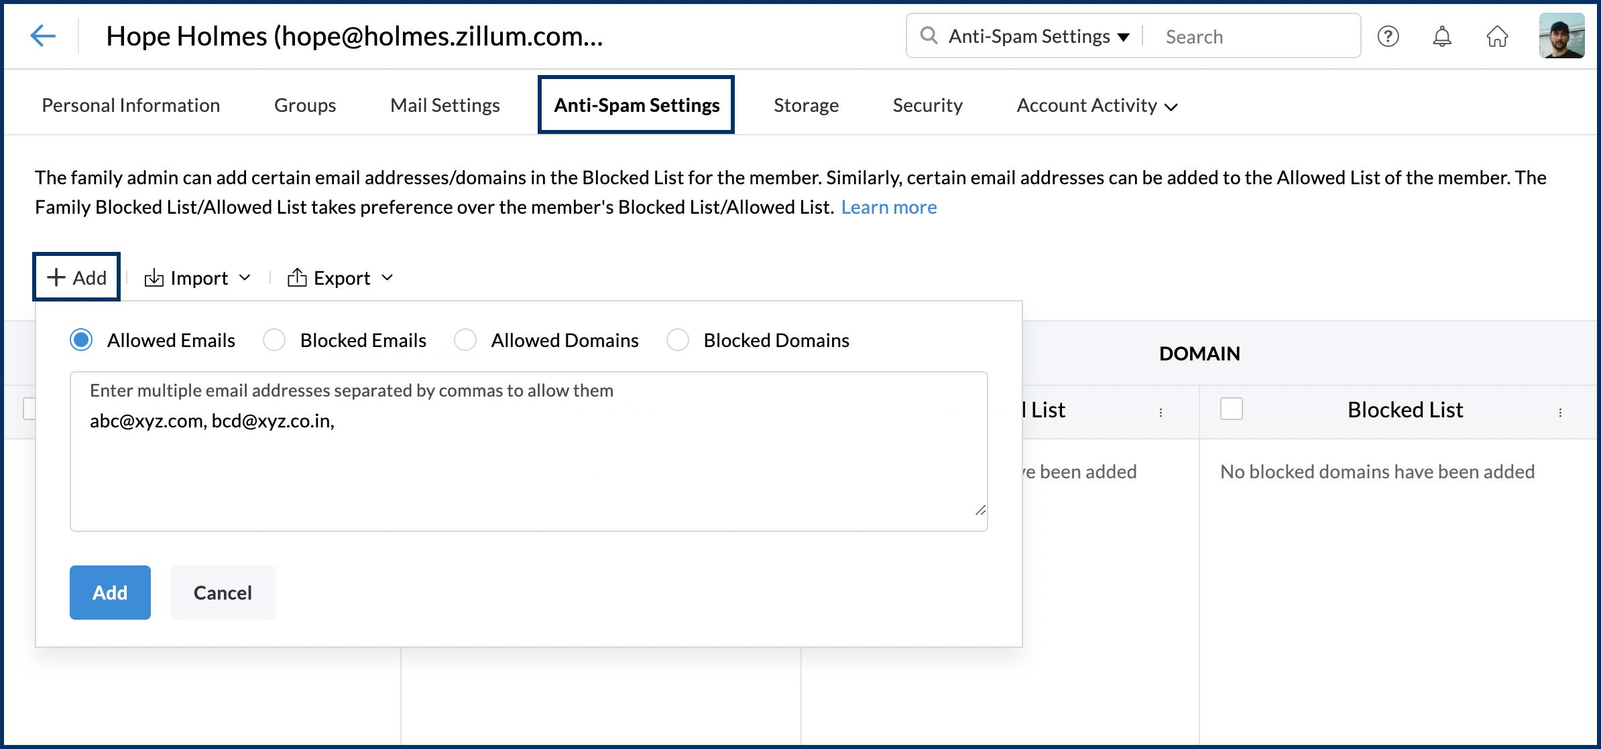The image size is (1601, 749).
Task: Open the help question mark icon
Action: click(x=1388, y=36)
